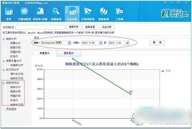192x129 pixels.
Task: Select IP排行 under top 蜘蛛分析
Action: tap(14, 56)
